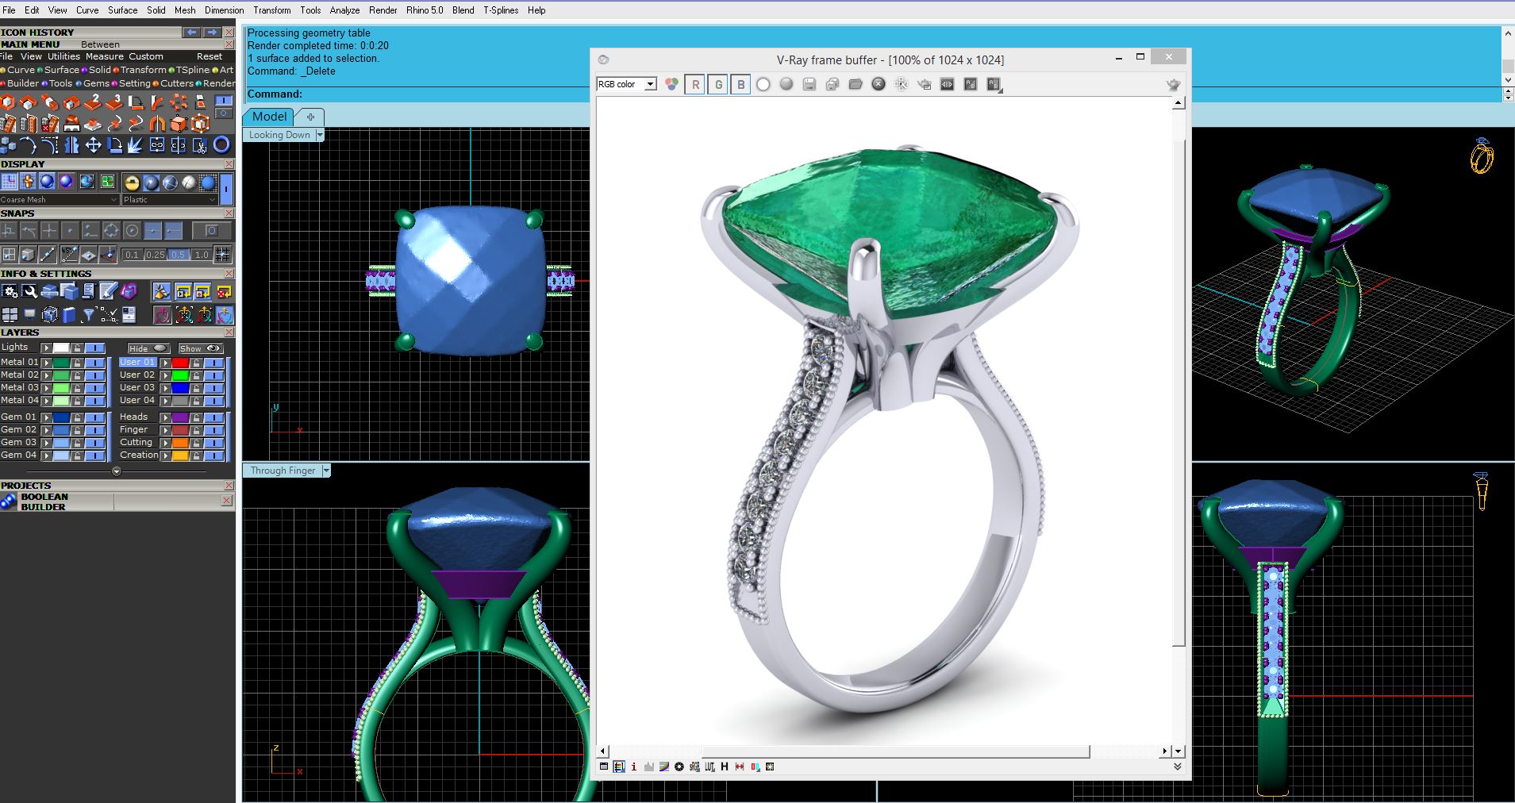Select the R red channel toggle in V-Ray frame buffer
This screenshot has width=1515, height=803.
point(695,84)
